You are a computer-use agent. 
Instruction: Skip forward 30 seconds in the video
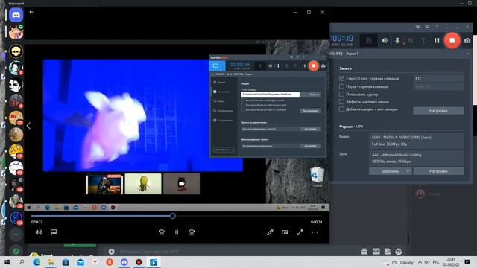tap(192, 232)
